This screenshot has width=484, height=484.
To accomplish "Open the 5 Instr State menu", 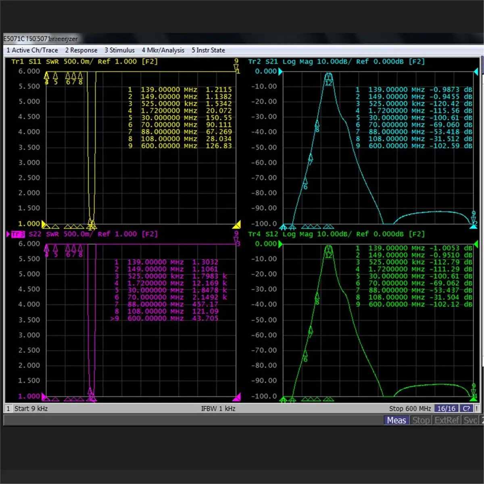I will coord(208,50).
